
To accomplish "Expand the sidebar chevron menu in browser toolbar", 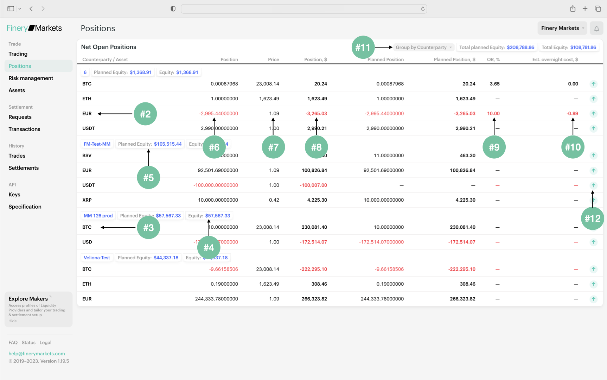I will [x=20, y=8].
